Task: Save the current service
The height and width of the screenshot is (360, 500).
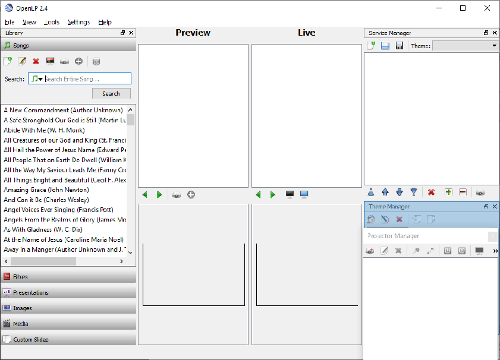Action: click(400, 46)
